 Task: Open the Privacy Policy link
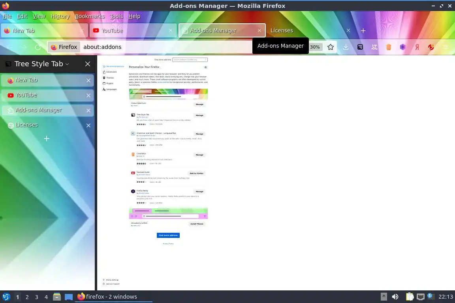pos(168,244)
